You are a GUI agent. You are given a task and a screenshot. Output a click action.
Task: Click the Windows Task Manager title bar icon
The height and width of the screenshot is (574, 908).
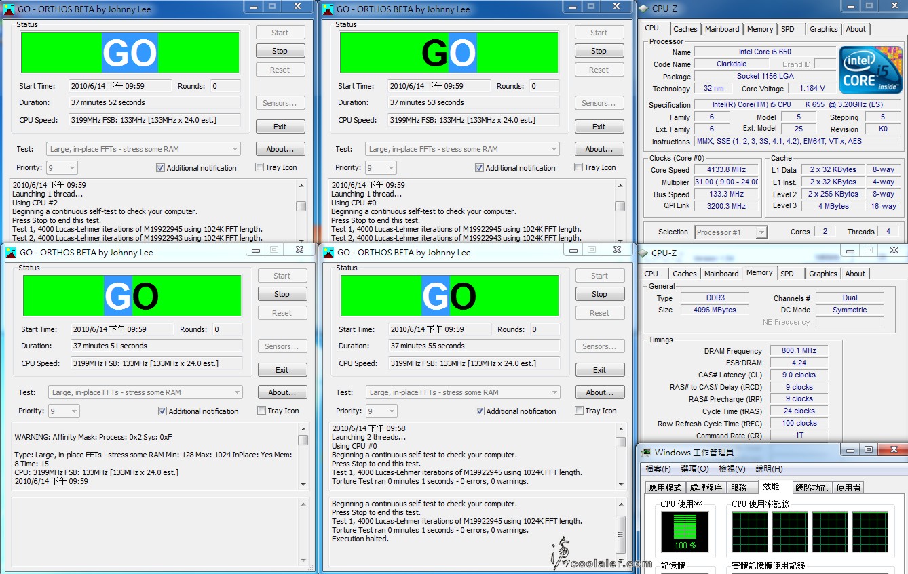tap(645, 452)
